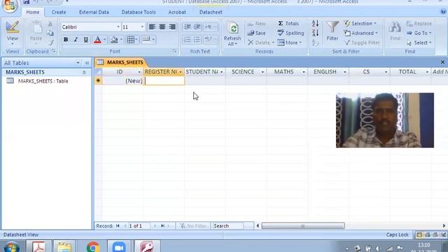Open the gridlines button

[x=131, y=40]
